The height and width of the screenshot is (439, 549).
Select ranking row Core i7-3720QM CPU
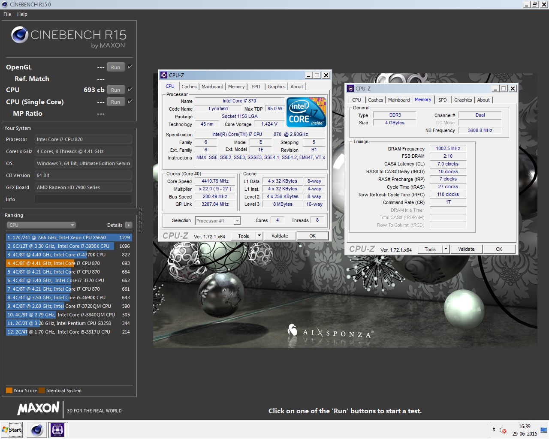(69, 306)
